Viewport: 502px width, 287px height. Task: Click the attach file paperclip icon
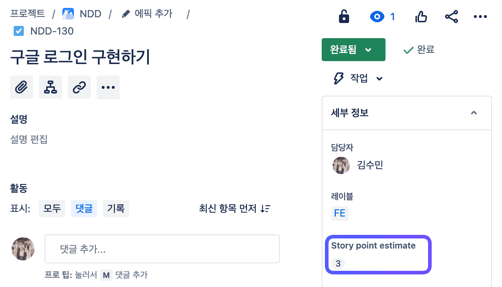[22, 87]
